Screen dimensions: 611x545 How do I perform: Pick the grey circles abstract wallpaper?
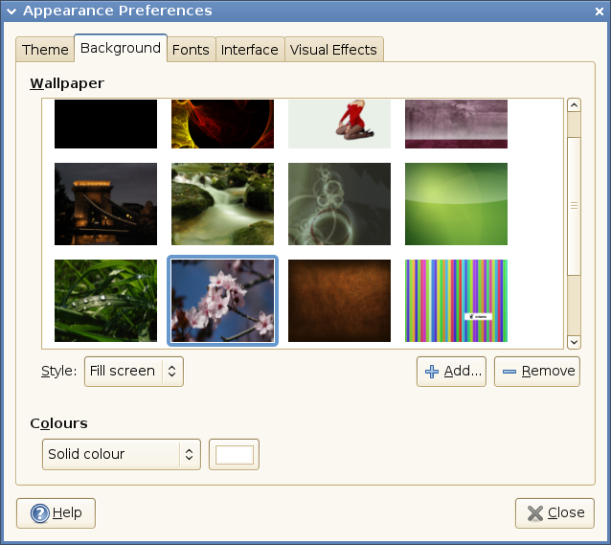point(339,204)
